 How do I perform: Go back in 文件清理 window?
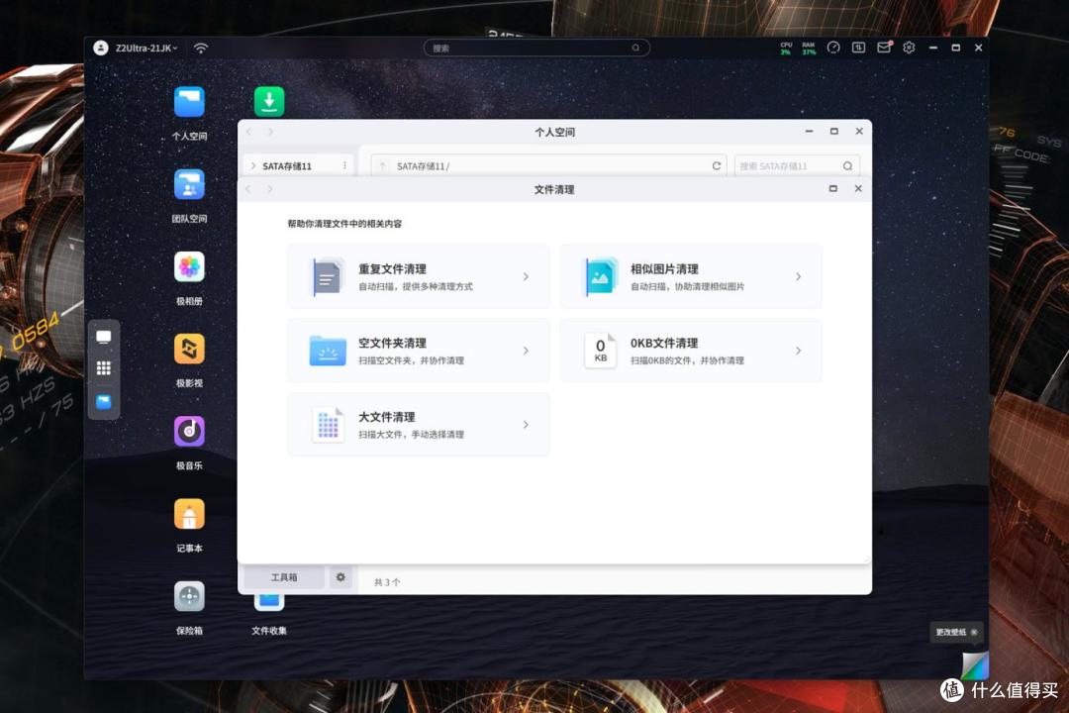click(248, 189)
